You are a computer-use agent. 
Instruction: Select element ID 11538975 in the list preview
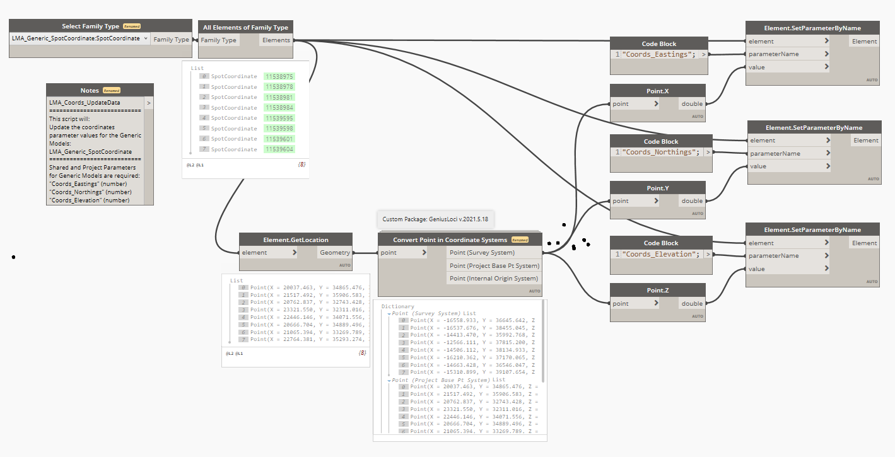(279, 76)
